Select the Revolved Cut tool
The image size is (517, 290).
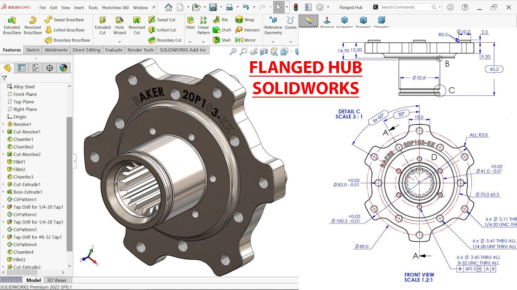click(137, 25)
